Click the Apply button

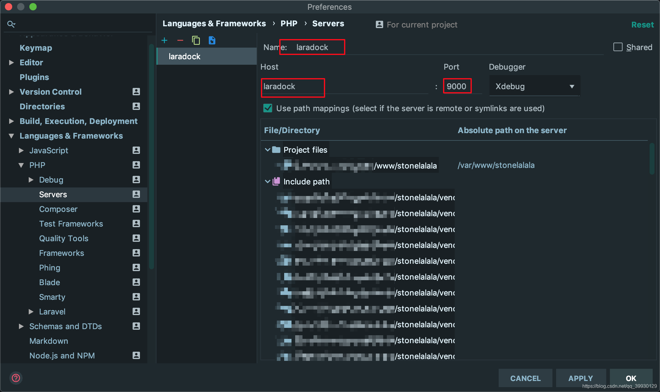(x=580, y=378)
